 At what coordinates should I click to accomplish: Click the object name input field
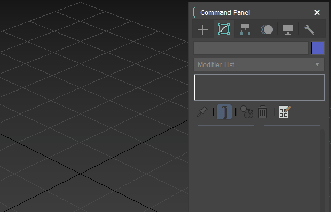pyautogui.click(x=251, y=48)
